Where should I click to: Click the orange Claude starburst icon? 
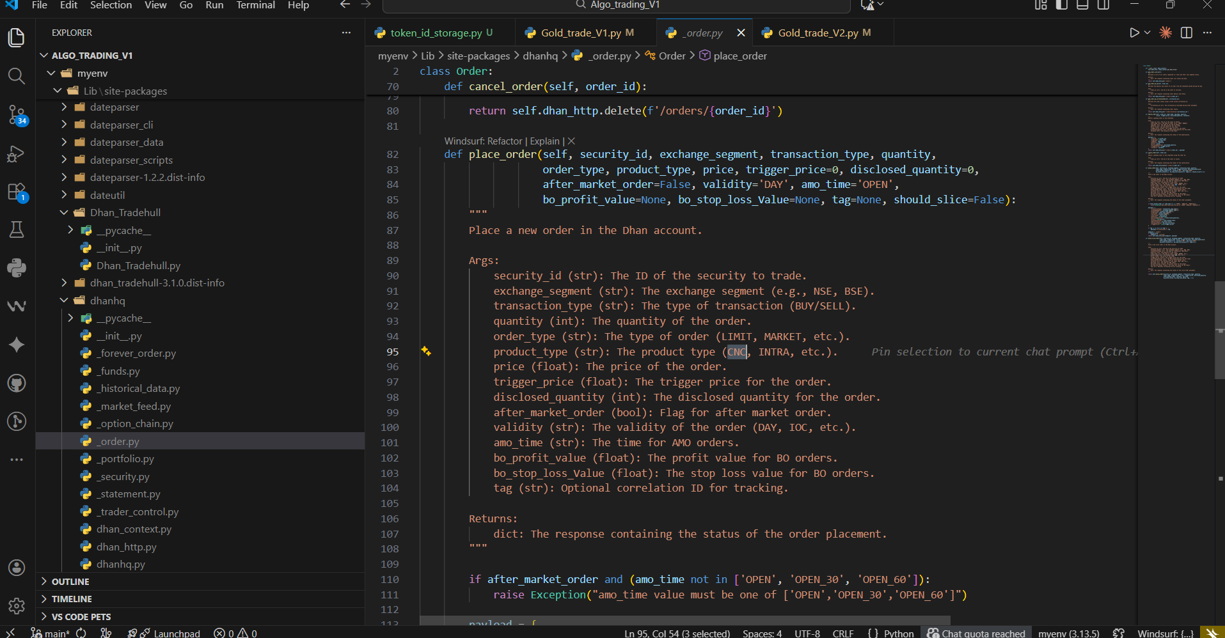coord(1166,33)
